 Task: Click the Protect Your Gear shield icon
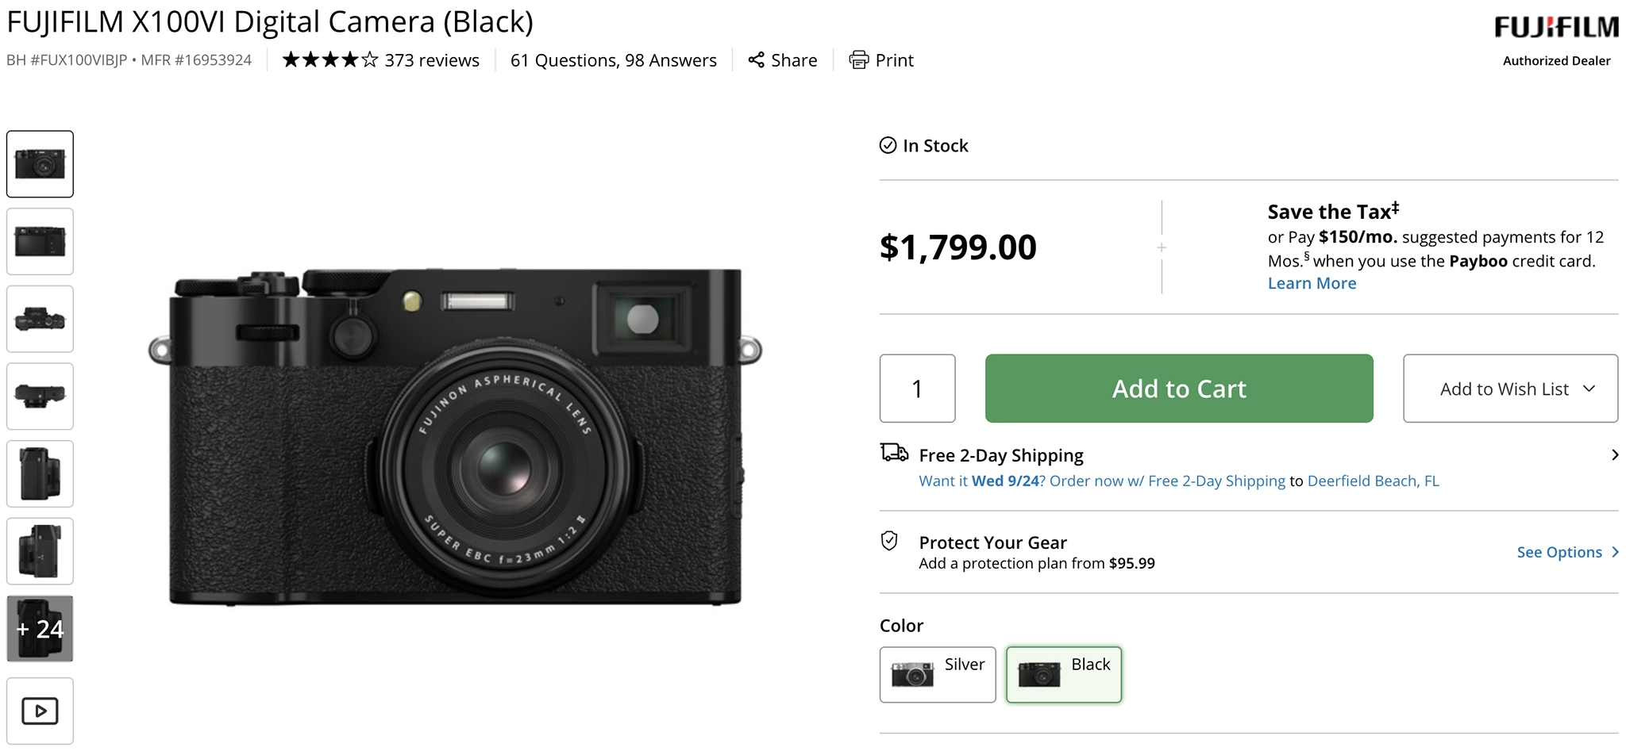[889, 541]
